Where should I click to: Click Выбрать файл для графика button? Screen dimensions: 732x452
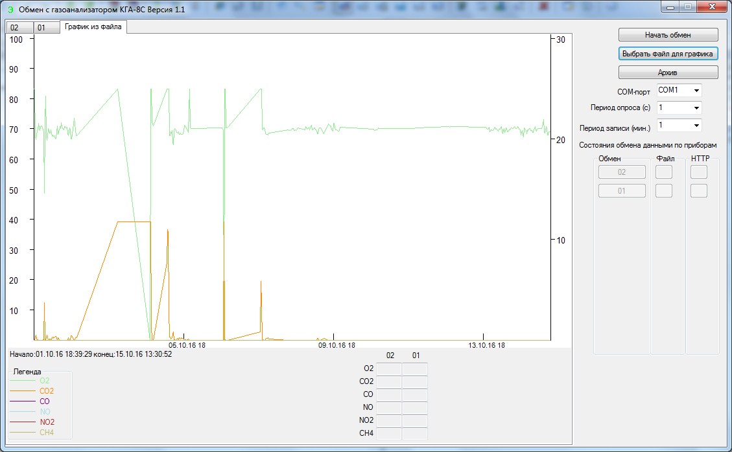click(668, 54)
